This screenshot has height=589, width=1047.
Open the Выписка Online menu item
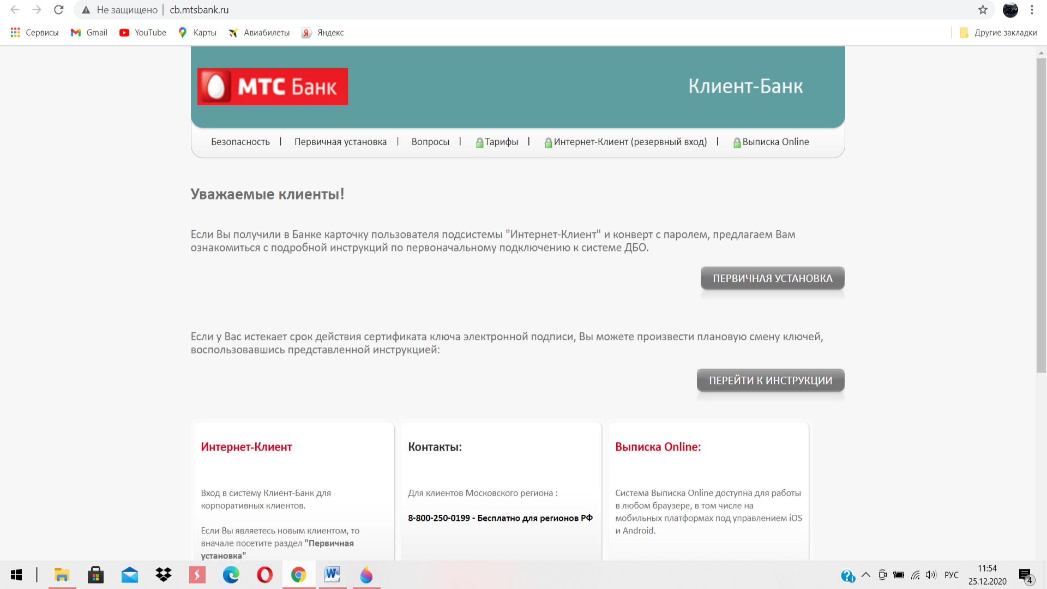pyautogui.click(x=771, y=142)
